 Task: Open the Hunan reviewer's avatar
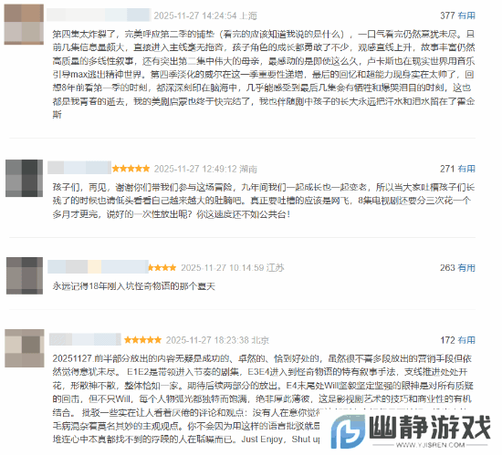[x=24, y=178]
